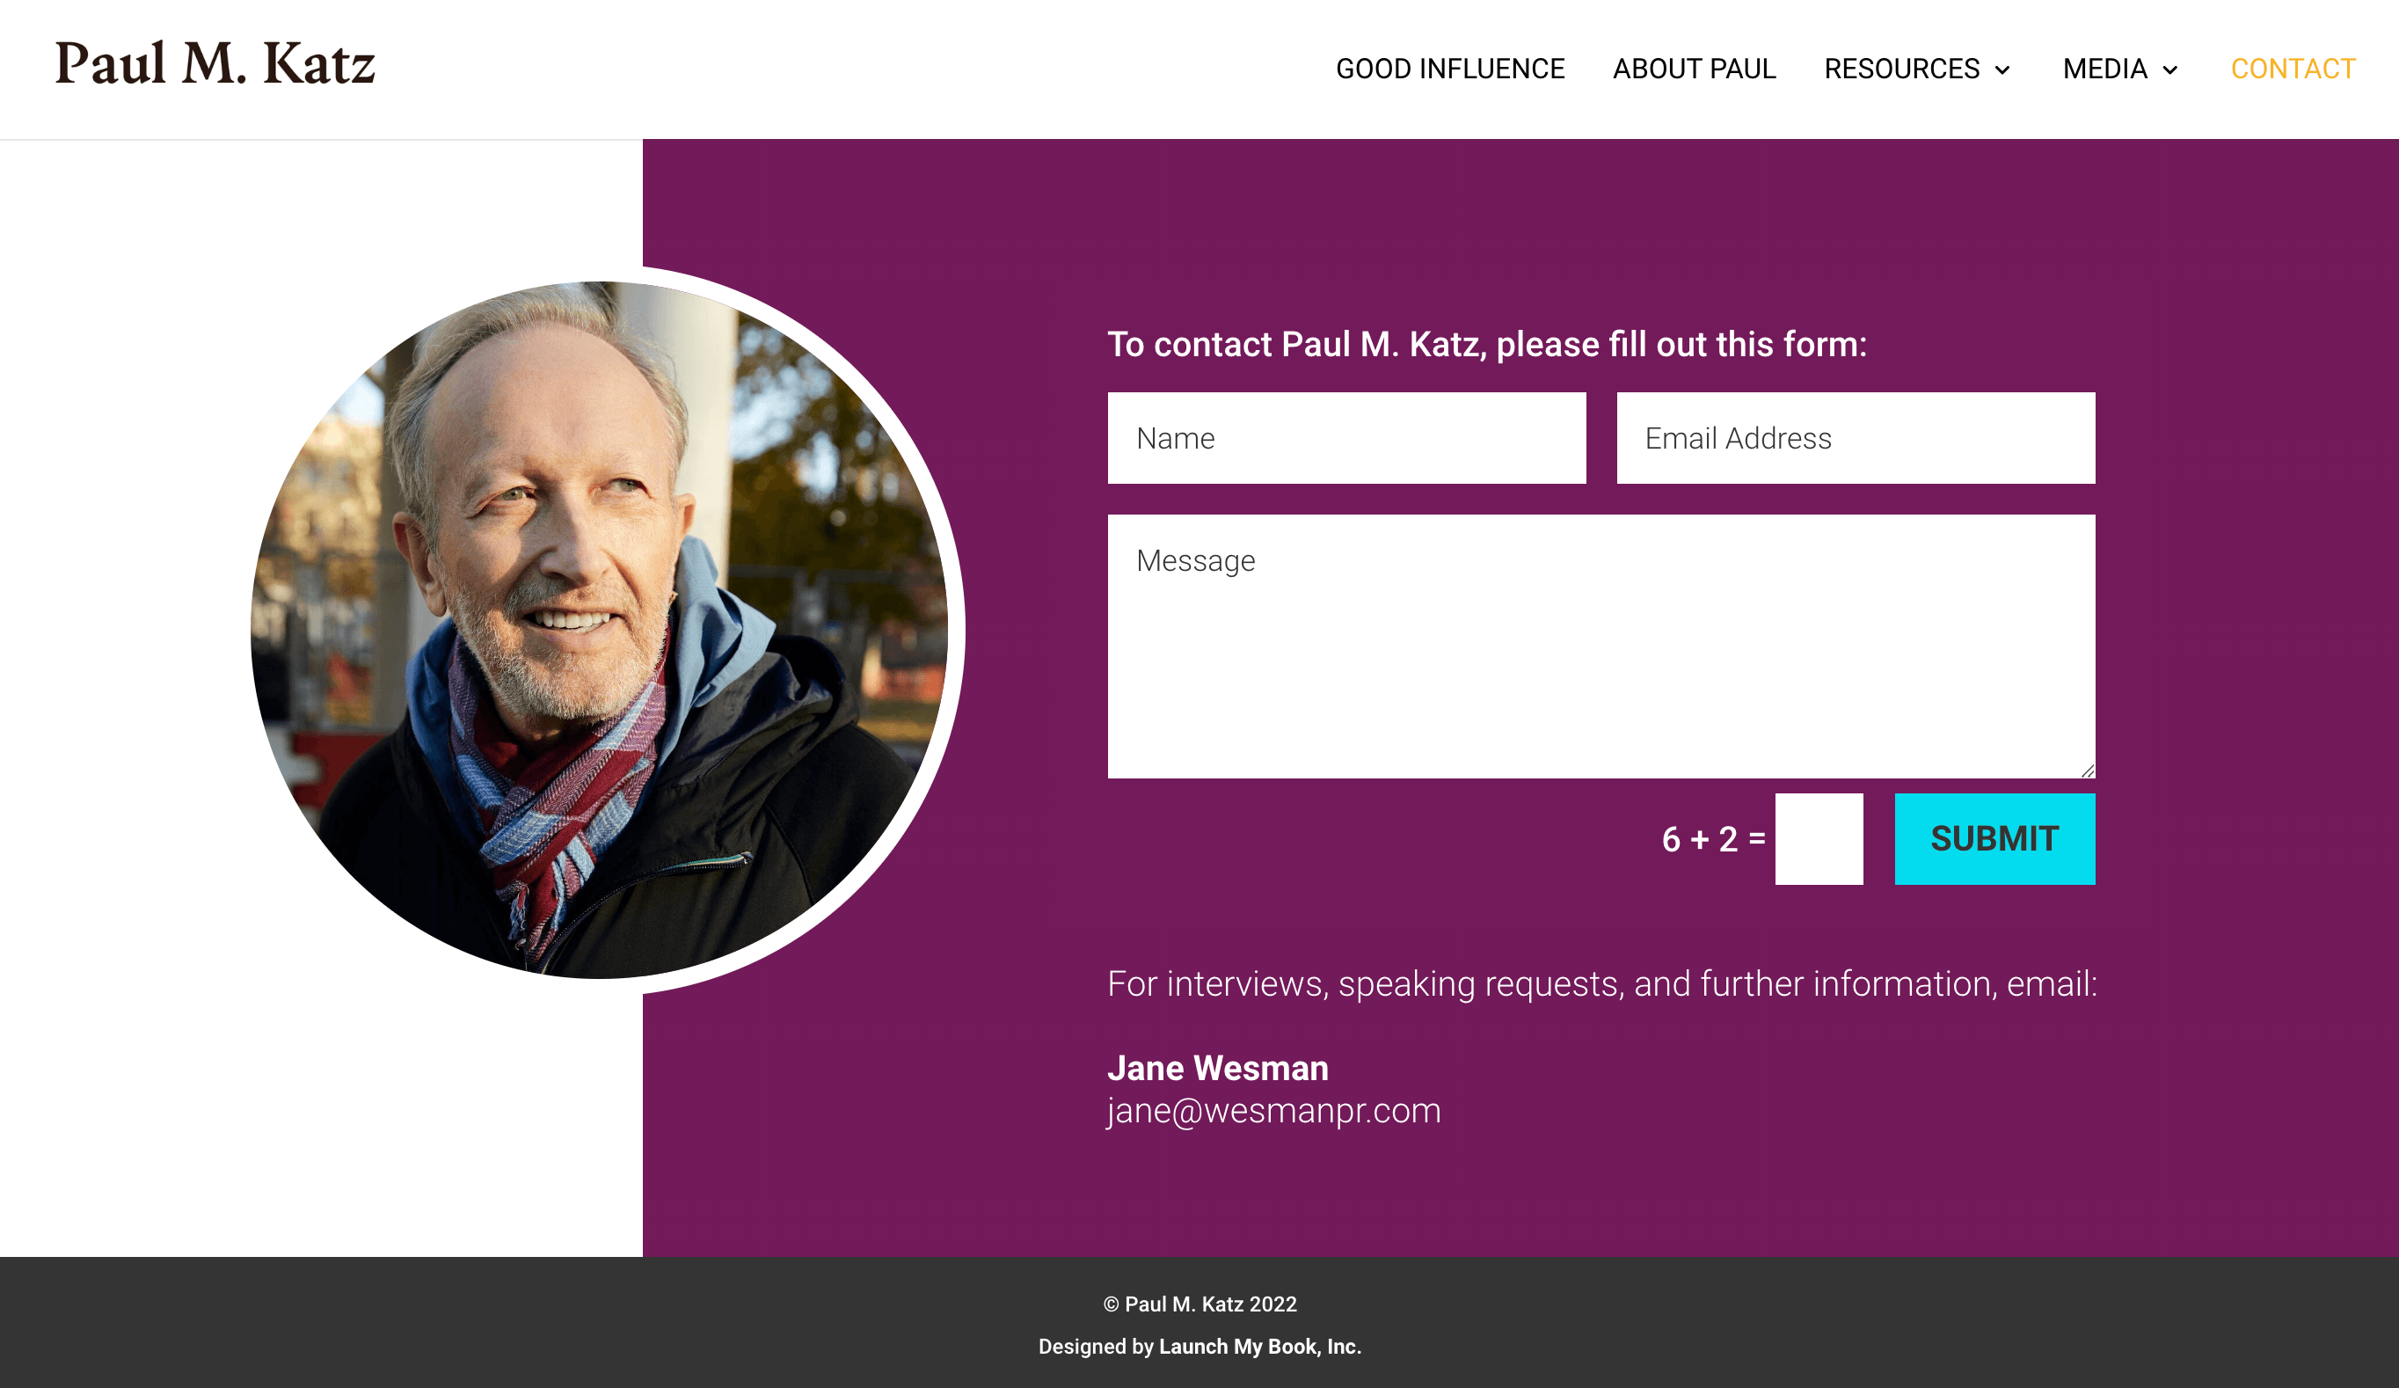Click the SUBMIT button
This screenshot has width=2399, height=1388.
(x=1994, y=837)
